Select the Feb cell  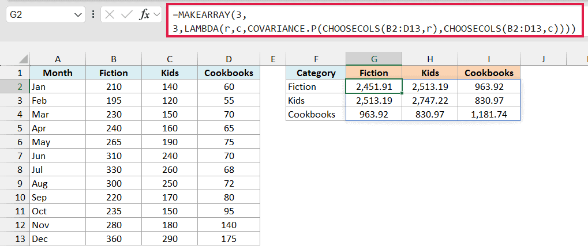(x=58, y=100)
